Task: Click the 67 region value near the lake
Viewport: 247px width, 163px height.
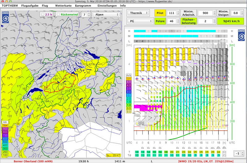Action: pyautogui.click(x=90, y=64)
